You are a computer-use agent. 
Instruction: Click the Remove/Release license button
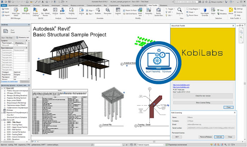coord(206,137)
